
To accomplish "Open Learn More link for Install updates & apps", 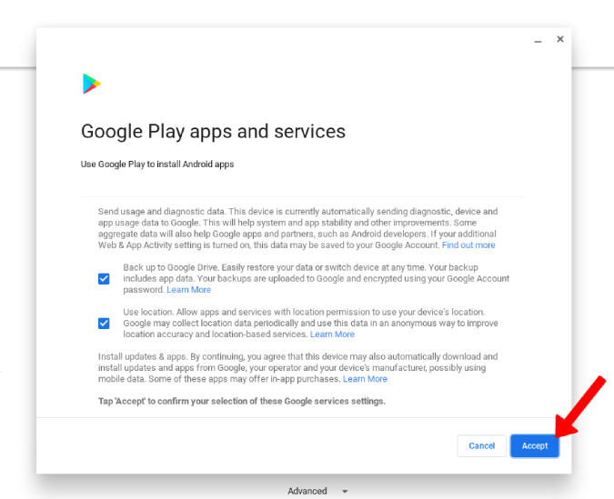I will click(365, 379).
